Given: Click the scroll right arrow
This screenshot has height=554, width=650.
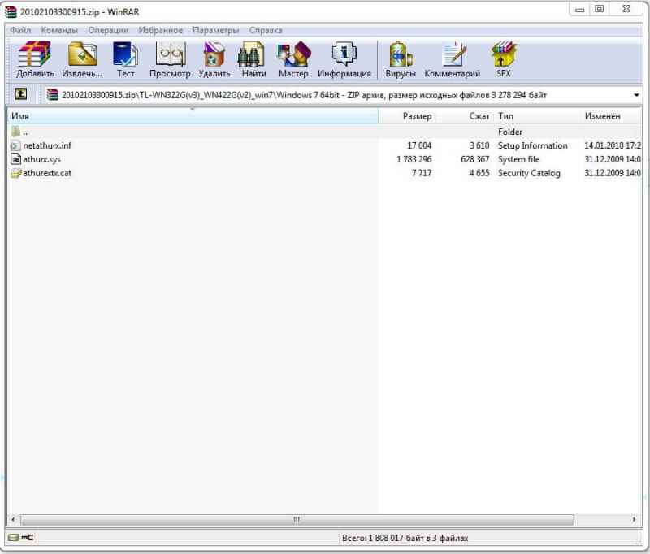Looking at the screenshot, I should click(x=635, y=519).
